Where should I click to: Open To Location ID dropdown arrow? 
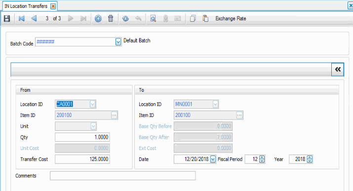click(215, 104)
